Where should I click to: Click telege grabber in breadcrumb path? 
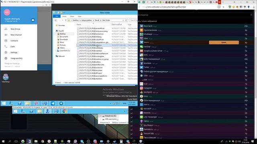coord(87,20)
